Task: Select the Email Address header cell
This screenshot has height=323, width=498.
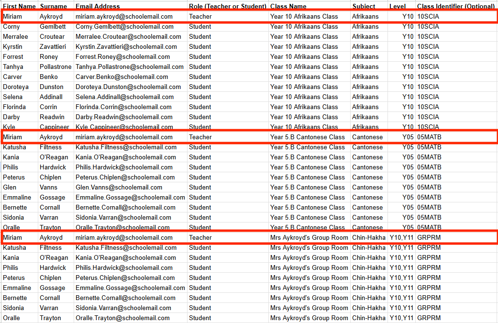Action: click(x=130, y=6)
